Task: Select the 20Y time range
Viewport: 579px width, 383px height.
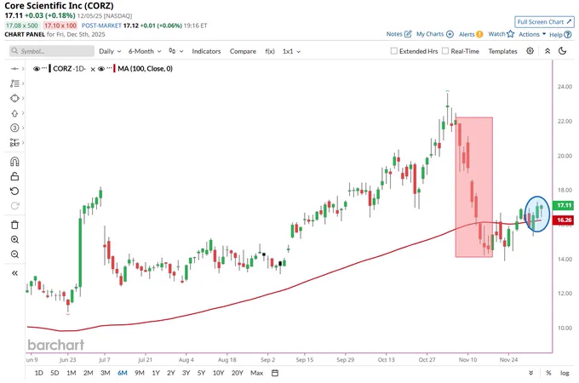Action: pos(237,373)
